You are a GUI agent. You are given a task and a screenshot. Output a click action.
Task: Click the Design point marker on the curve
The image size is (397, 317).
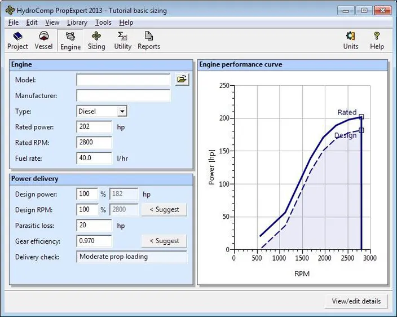(x=361, y=130)
